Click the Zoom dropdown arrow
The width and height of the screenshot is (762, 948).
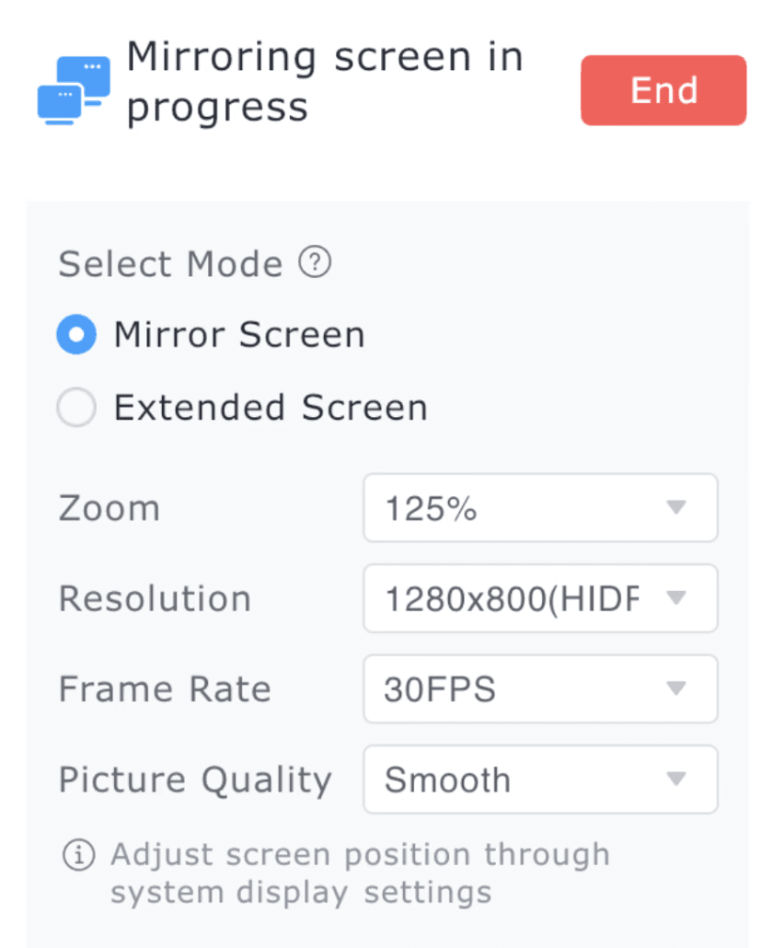pos(676,508)
